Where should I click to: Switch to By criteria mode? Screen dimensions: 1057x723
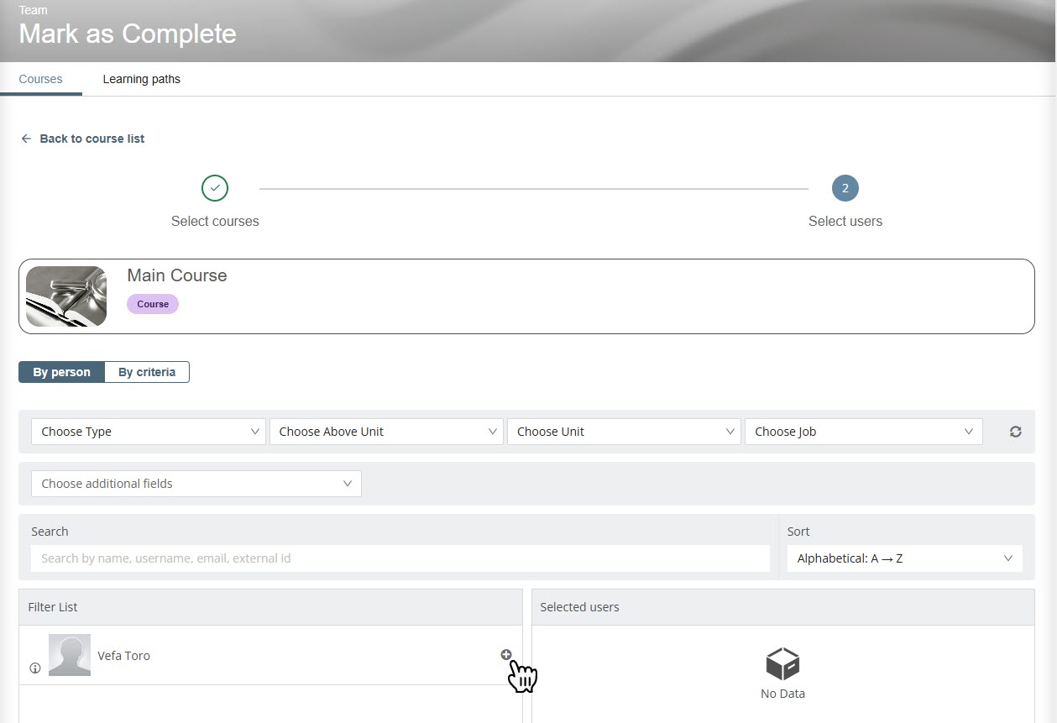pyautogui.click(x=147, y=372)
